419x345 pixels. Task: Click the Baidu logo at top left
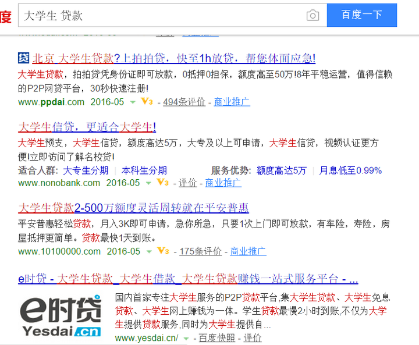[6, 16]
